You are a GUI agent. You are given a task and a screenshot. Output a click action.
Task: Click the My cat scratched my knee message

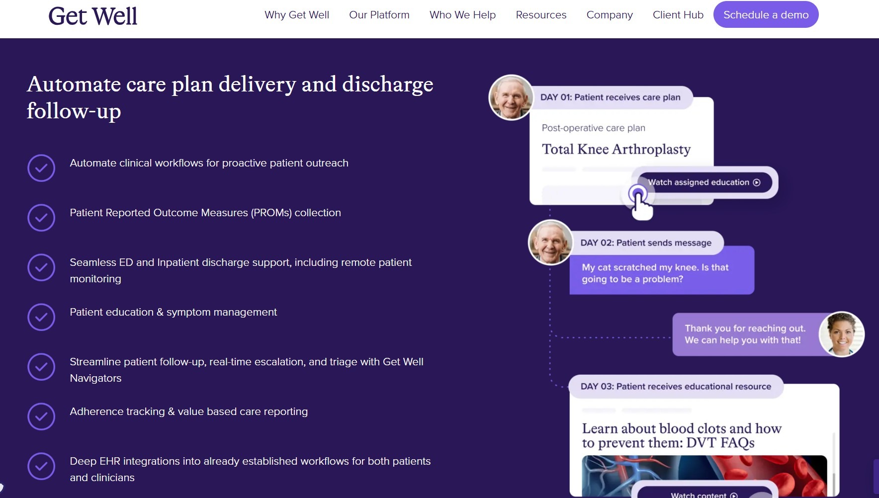[x=662, y=270]
